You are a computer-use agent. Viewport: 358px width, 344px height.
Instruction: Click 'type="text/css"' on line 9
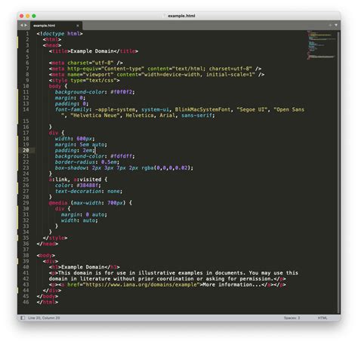[x=94, y=81]
